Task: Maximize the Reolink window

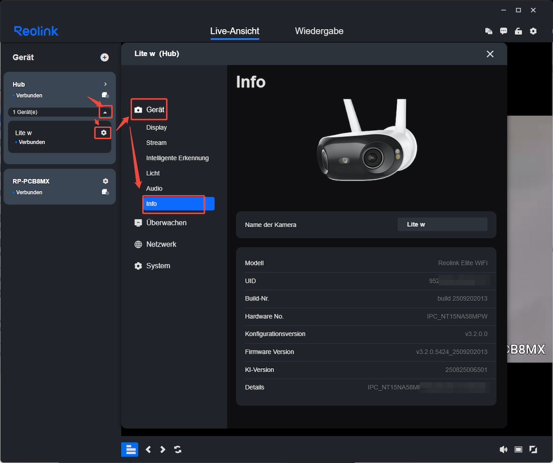Action: (518, 10)
